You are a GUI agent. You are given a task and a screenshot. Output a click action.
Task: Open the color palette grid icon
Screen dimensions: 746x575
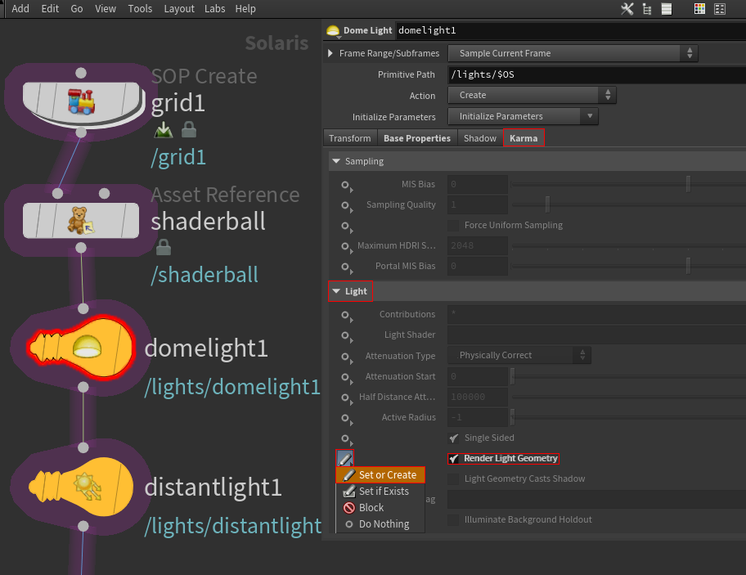[699, 9]
